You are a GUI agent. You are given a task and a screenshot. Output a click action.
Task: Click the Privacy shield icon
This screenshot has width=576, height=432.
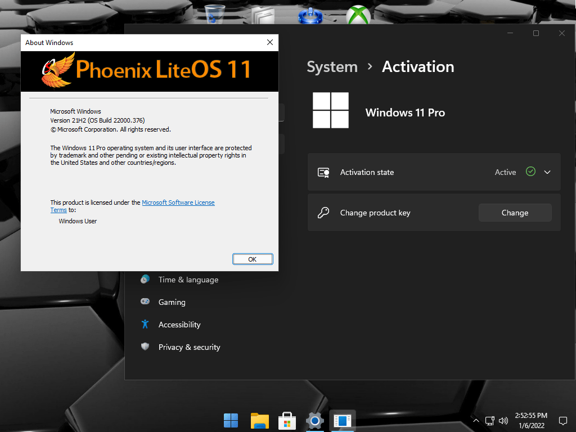coord(145,346)
